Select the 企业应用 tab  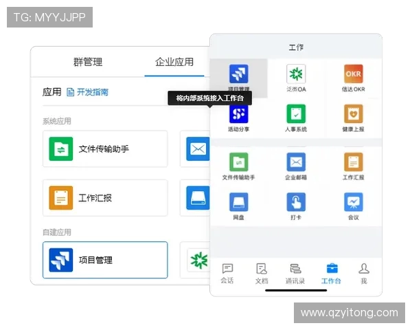pos(174,62)
